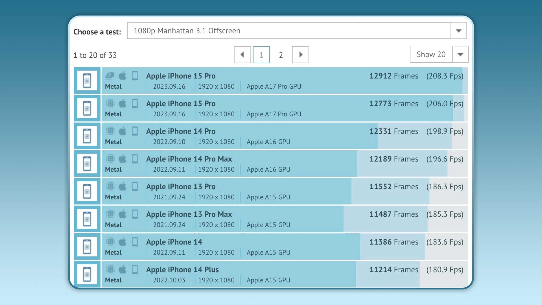This screenshot has width=542, height=305.
Task: Open device thumbnail for 12773 Frames row
Action: click(x=87, y=108)
